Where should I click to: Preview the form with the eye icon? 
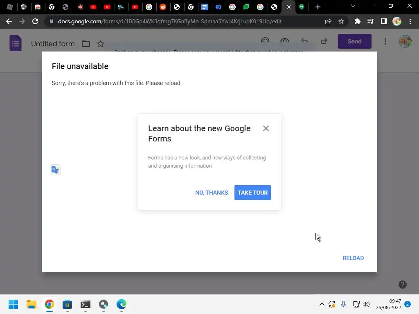click(x=285, y=41)
